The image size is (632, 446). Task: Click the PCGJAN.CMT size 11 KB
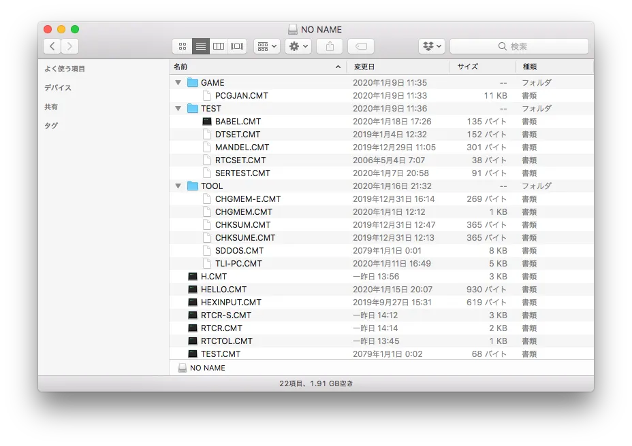[495, 95]
